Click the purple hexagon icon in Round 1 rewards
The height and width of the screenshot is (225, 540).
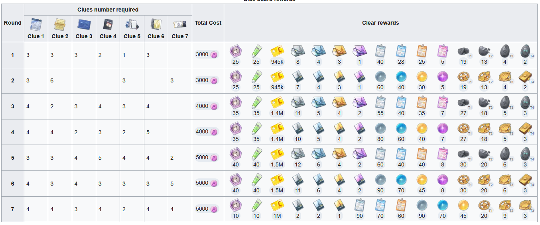(x=235, y=51)
